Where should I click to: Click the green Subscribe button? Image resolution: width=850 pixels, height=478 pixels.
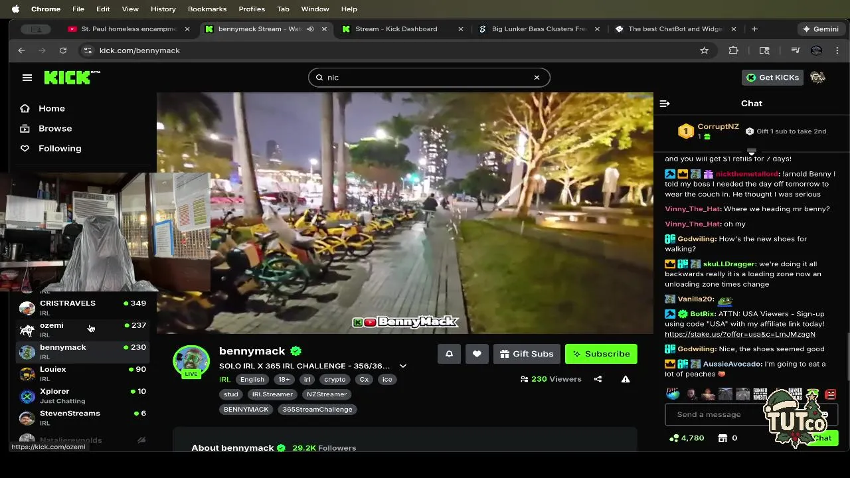601,354
